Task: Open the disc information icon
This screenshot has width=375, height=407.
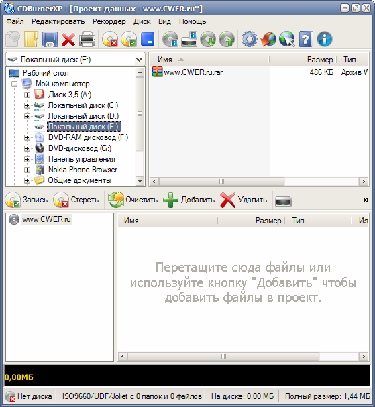Action: (x=170, y=39)
